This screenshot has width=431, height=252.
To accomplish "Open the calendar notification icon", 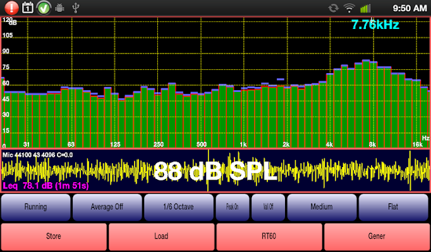I will [x=27, y=8].
